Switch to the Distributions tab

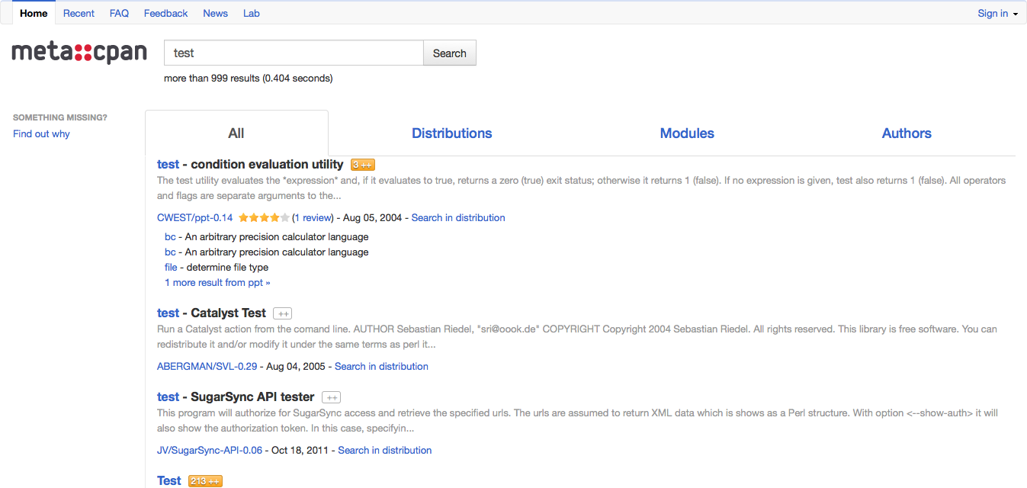(452, 133)
